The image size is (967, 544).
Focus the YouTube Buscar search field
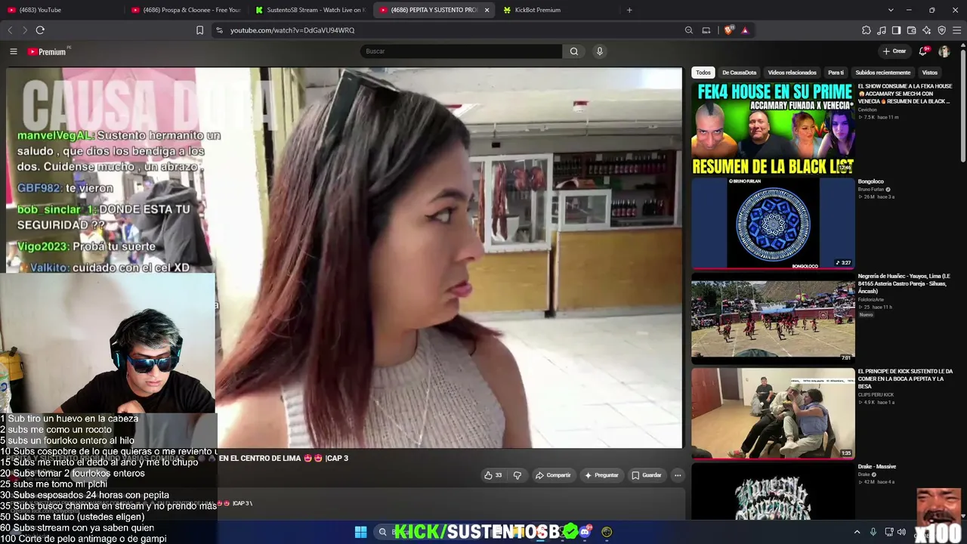point(461,51)
